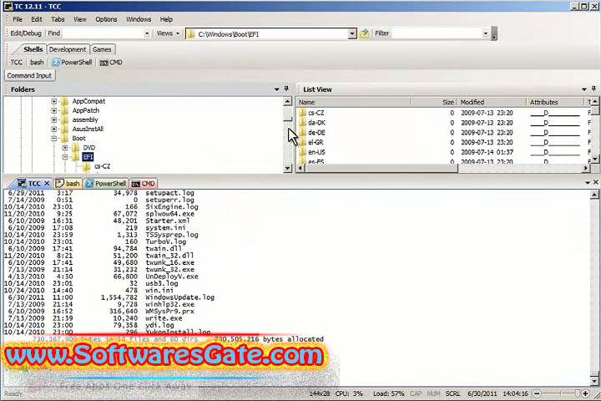Select the el-GR folder in List View
Screen dimensions: 601x401
316,142
